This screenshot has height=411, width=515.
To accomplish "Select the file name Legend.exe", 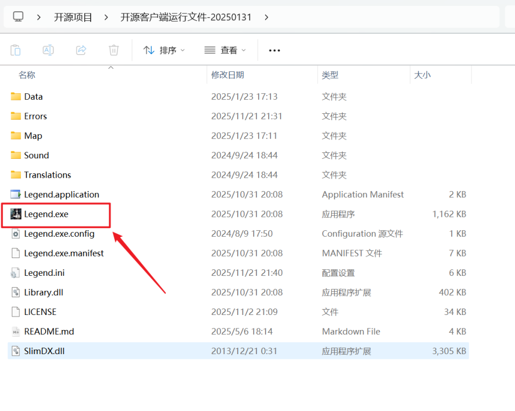I will [46, 214].
